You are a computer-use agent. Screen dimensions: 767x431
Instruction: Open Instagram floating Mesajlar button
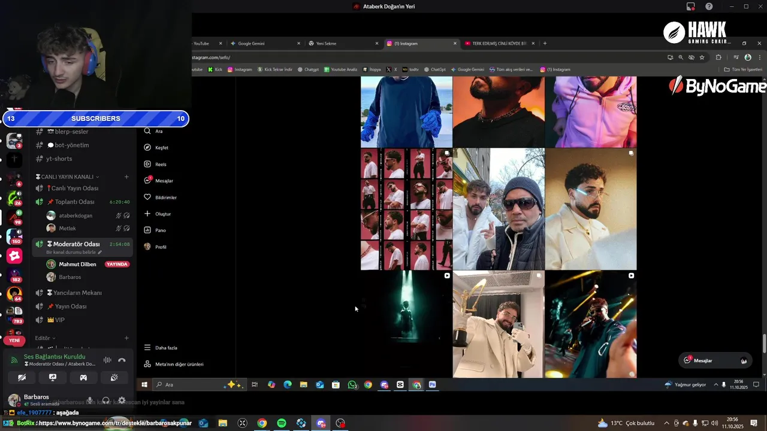tap(715, 360)
